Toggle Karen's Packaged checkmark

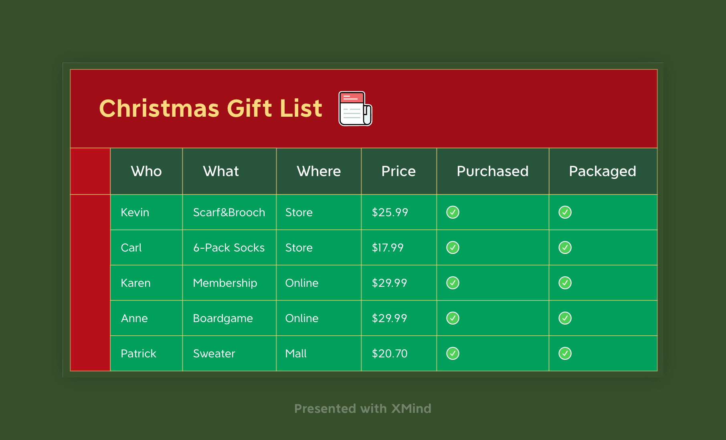pyautogui.click(x=565, y=283)
